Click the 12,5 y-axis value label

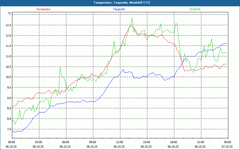tap(7, 25)
